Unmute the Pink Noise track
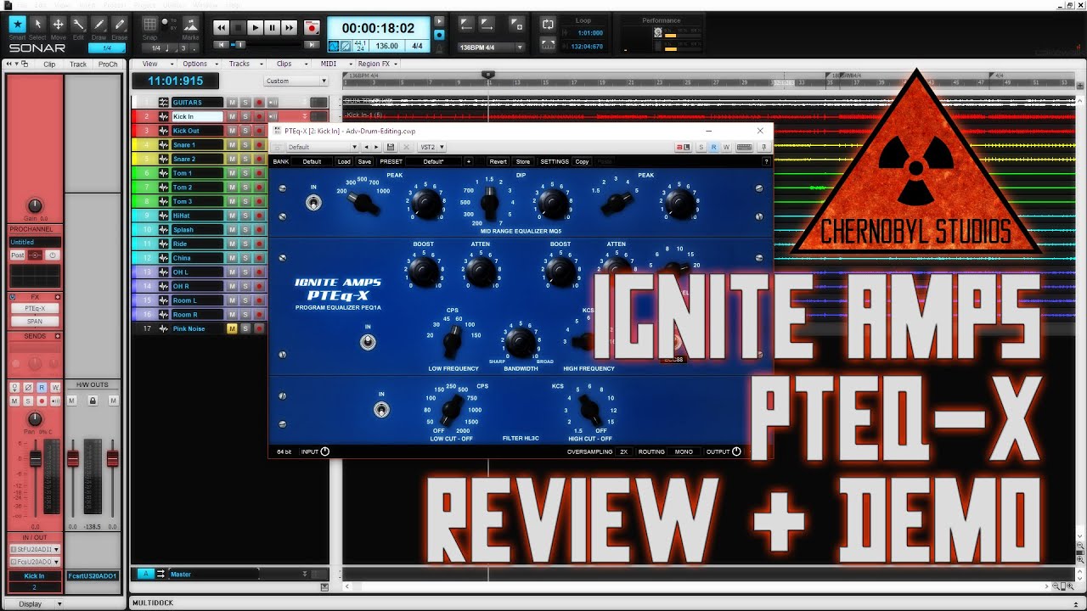 232,328
